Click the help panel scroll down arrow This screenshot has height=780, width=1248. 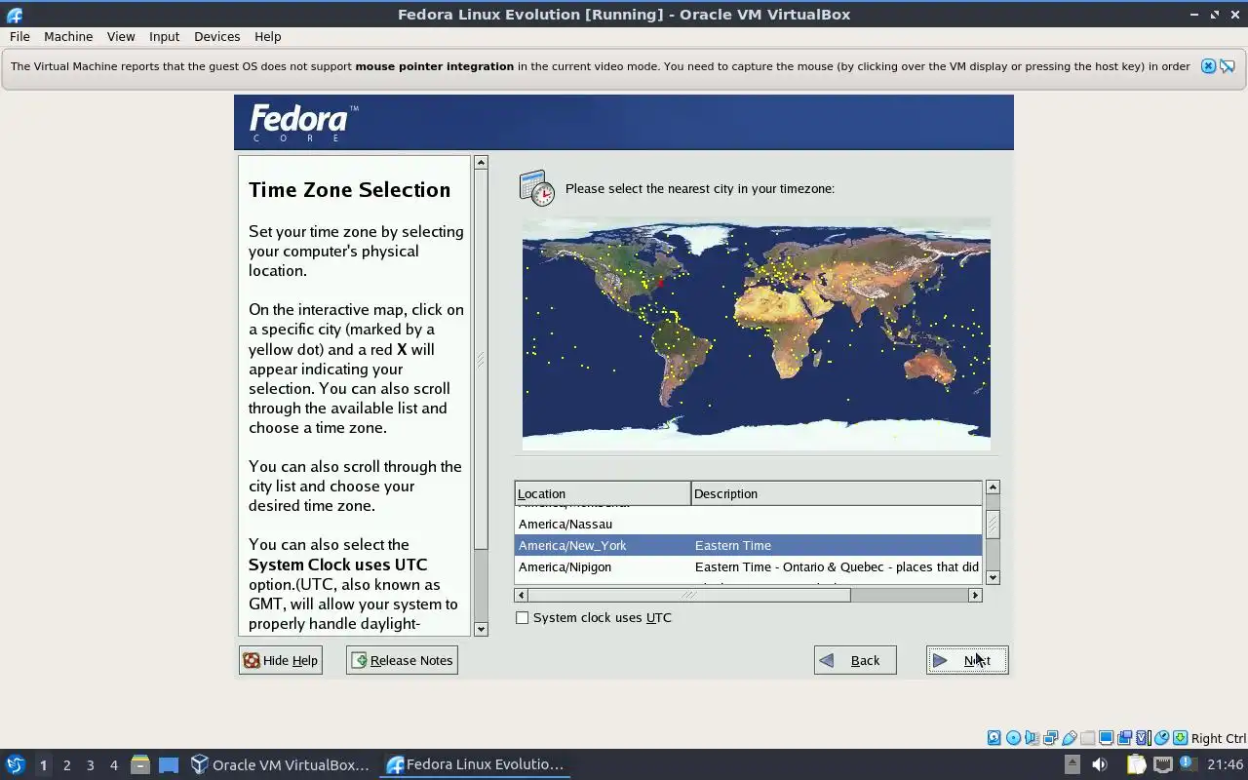(481, 629)
